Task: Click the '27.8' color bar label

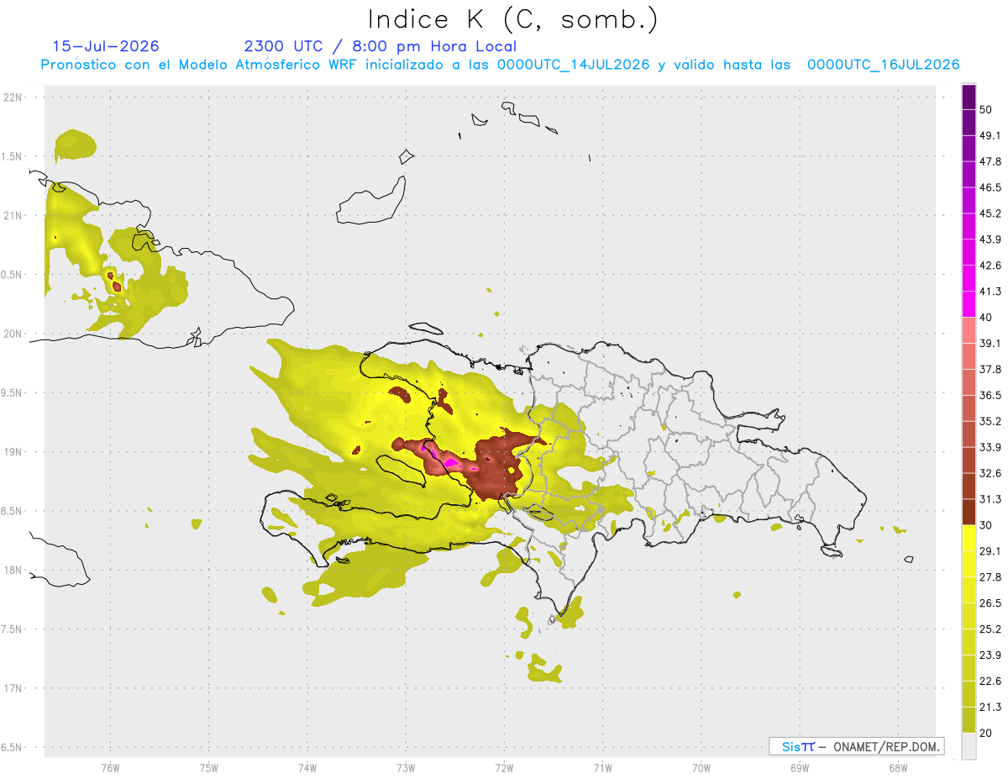Action: (990, 577)
